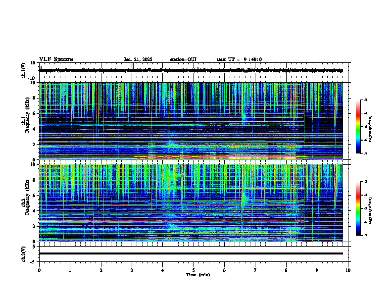Click the "6" tick on the time axis

coord(225,270)
